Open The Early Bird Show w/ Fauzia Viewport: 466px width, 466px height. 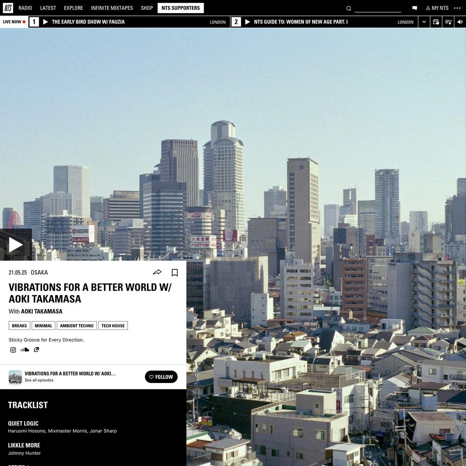coord(88,22)
